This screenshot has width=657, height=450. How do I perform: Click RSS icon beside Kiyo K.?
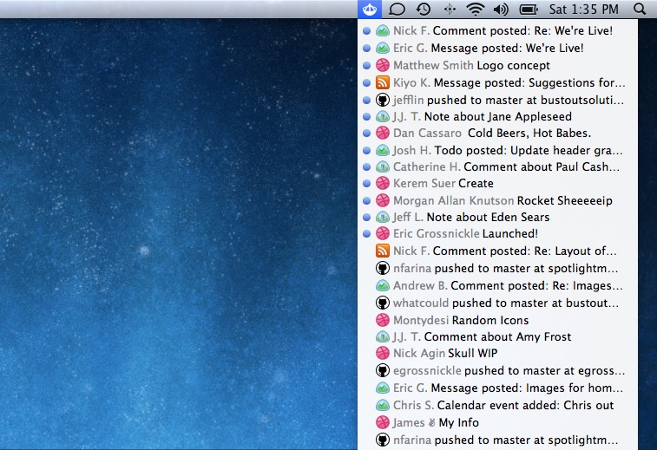pos(382,82)
